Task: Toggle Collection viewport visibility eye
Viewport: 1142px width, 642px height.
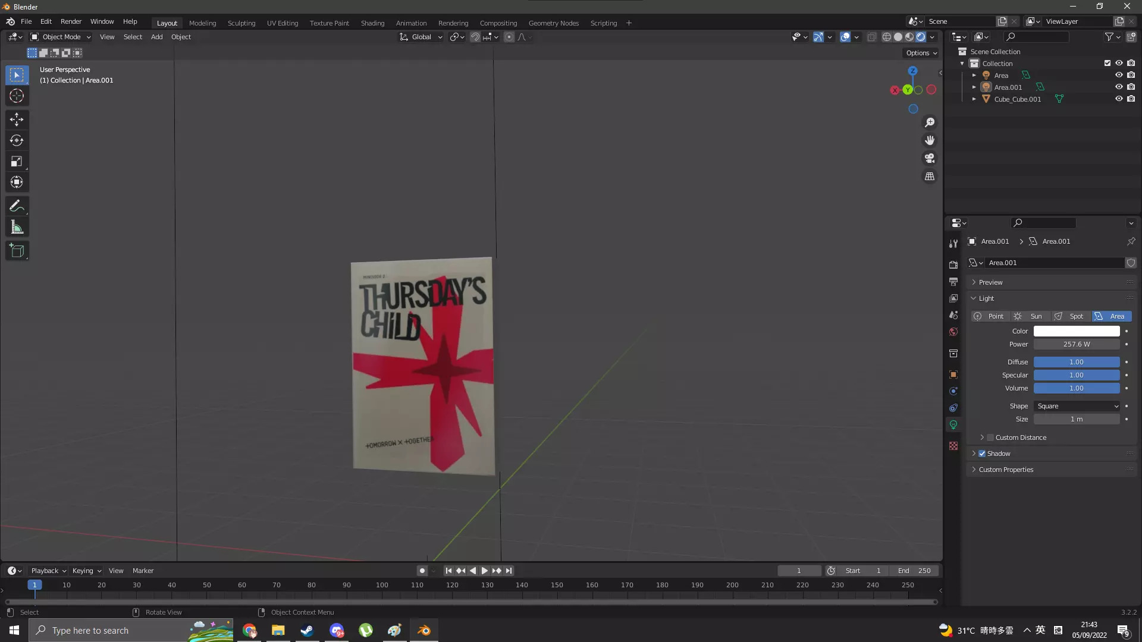Action: pos(1119,63)
